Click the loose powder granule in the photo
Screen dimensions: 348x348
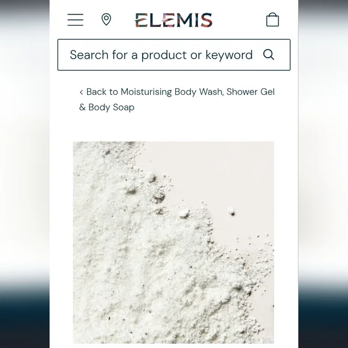point(231,211)
